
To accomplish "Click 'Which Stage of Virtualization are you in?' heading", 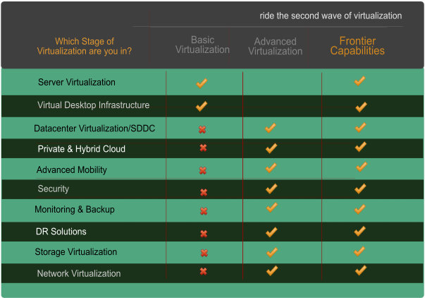I will (x=85, y=46).
